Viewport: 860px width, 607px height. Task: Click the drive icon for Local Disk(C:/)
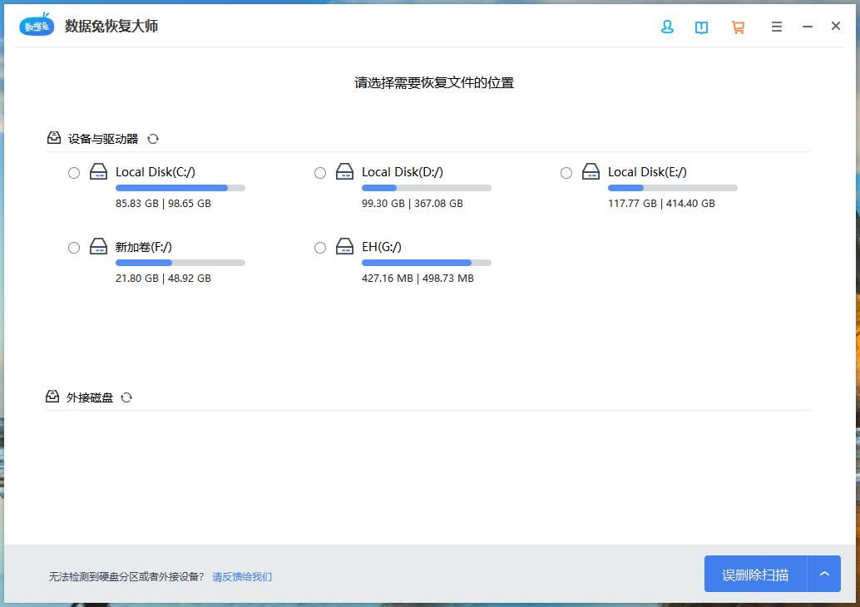[x=98, y=171]
